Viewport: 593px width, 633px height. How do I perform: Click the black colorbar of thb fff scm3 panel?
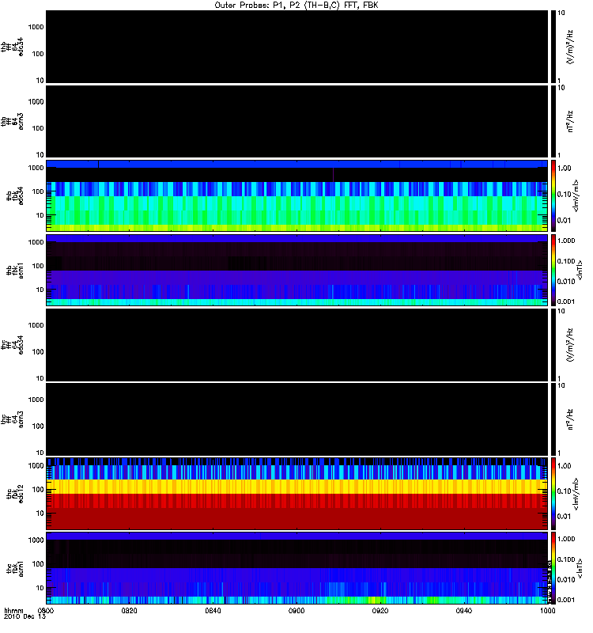(553, 122)
